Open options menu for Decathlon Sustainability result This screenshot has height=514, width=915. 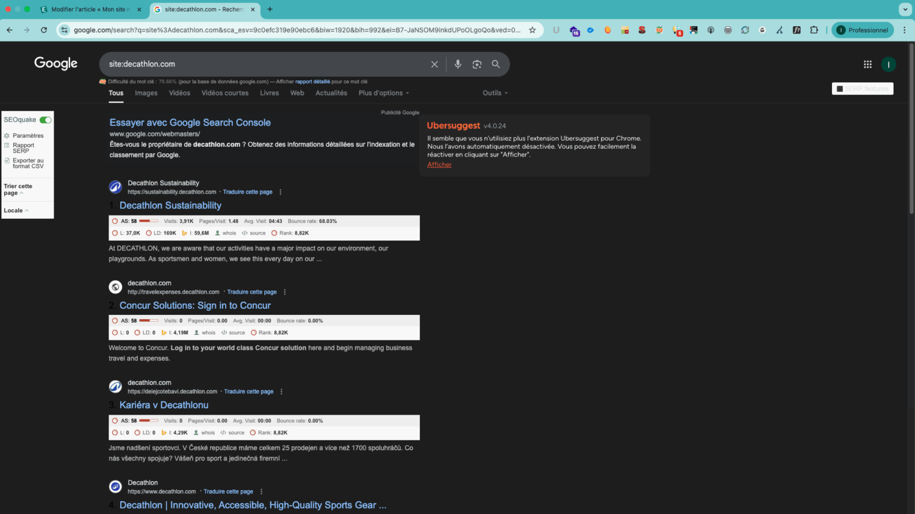(x=281, y=192)
